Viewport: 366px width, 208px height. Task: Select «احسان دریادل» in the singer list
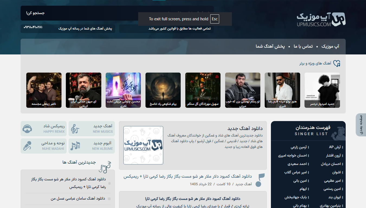[x=331, y=164]
